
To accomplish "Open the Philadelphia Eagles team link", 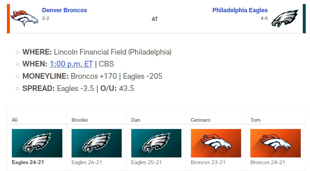I will (x=240, y=10).
